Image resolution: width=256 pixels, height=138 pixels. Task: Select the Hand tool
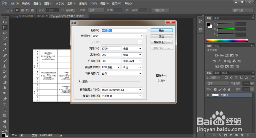(5, 121)
